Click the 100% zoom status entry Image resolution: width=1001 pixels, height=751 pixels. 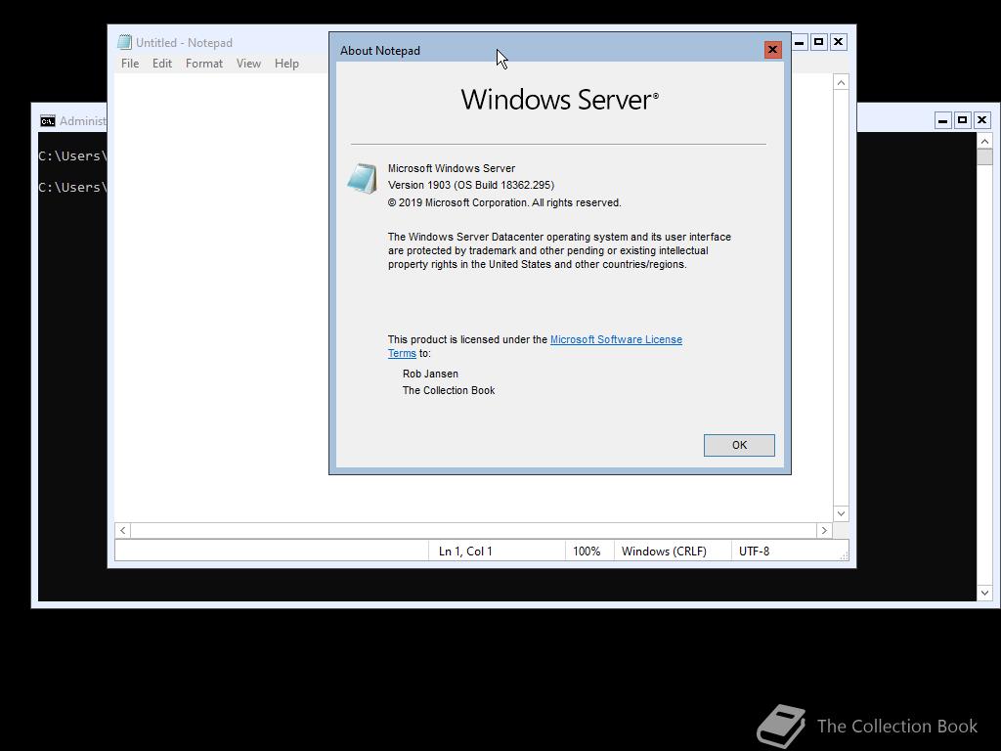click(587, 552)
